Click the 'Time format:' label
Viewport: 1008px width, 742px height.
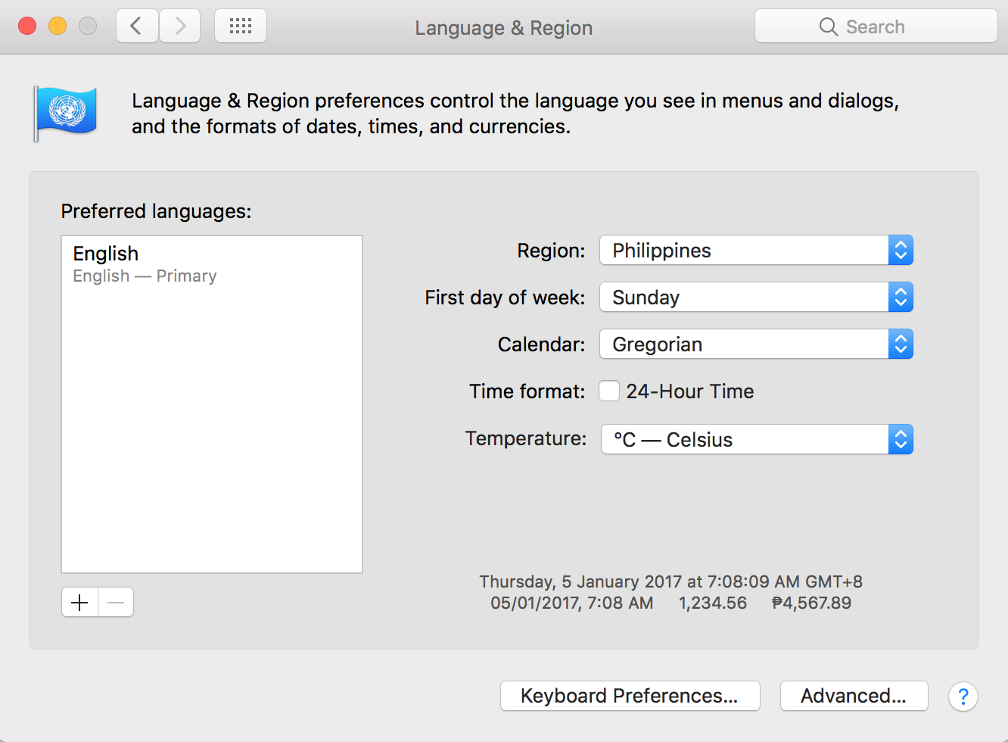pyautogui.click(x=527, y=391)
